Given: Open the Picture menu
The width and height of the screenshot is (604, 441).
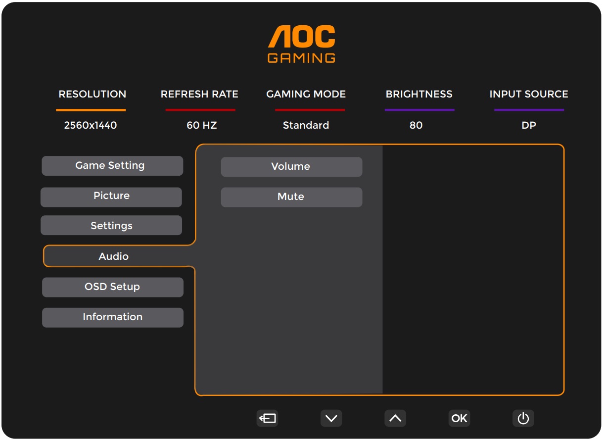Looking at the screenshot, I should pyautogui.click(x=111, y=196).
